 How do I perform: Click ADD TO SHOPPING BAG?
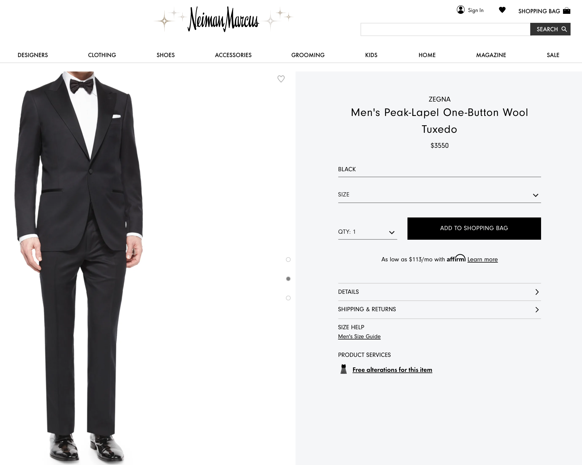pos(474,228)
